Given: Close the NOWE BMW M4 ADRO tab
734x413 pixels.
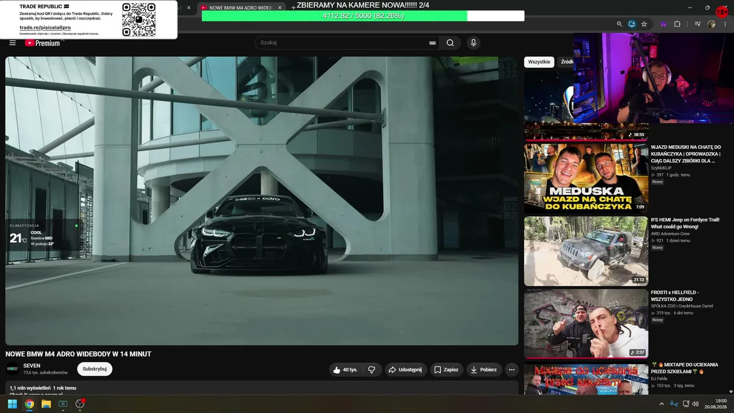Looking at the screenshot, I should [280, 8].
